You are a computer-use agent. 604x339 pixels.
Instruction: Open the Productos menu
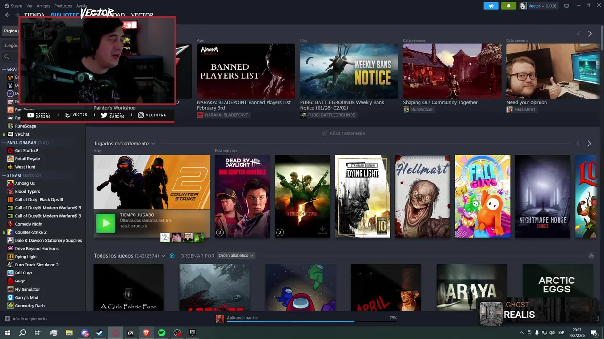click(x=63, y=6)
